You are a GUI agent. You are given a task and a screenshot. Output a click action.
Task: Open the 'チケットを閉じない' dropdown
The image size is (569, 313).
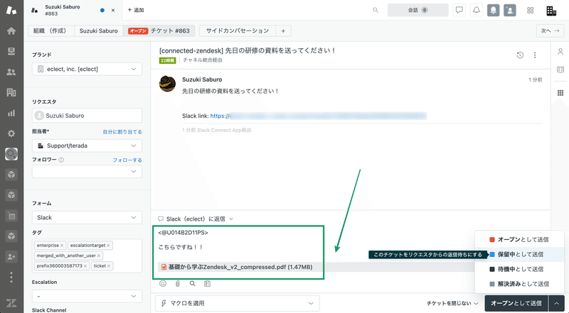point(452,303)
